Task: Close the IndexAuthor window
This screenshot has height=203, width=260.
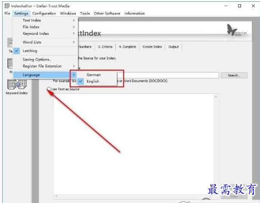Action: (x=253, y=6)
